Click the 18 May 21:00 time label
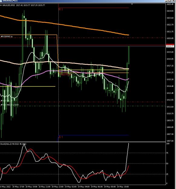Image resolution: width=176 pixels, height=189 pixels. pyautogui.click(x=44, y=187)
